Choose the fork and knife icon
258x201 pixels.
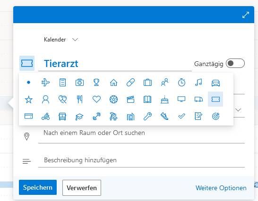click(x=80, y=99)
